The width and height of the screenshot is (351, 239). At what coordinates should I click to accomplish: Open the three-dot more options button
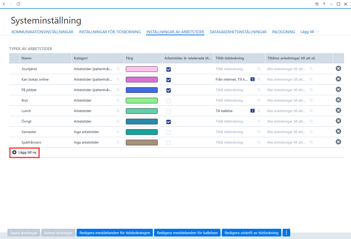click(x=286, y=233)
